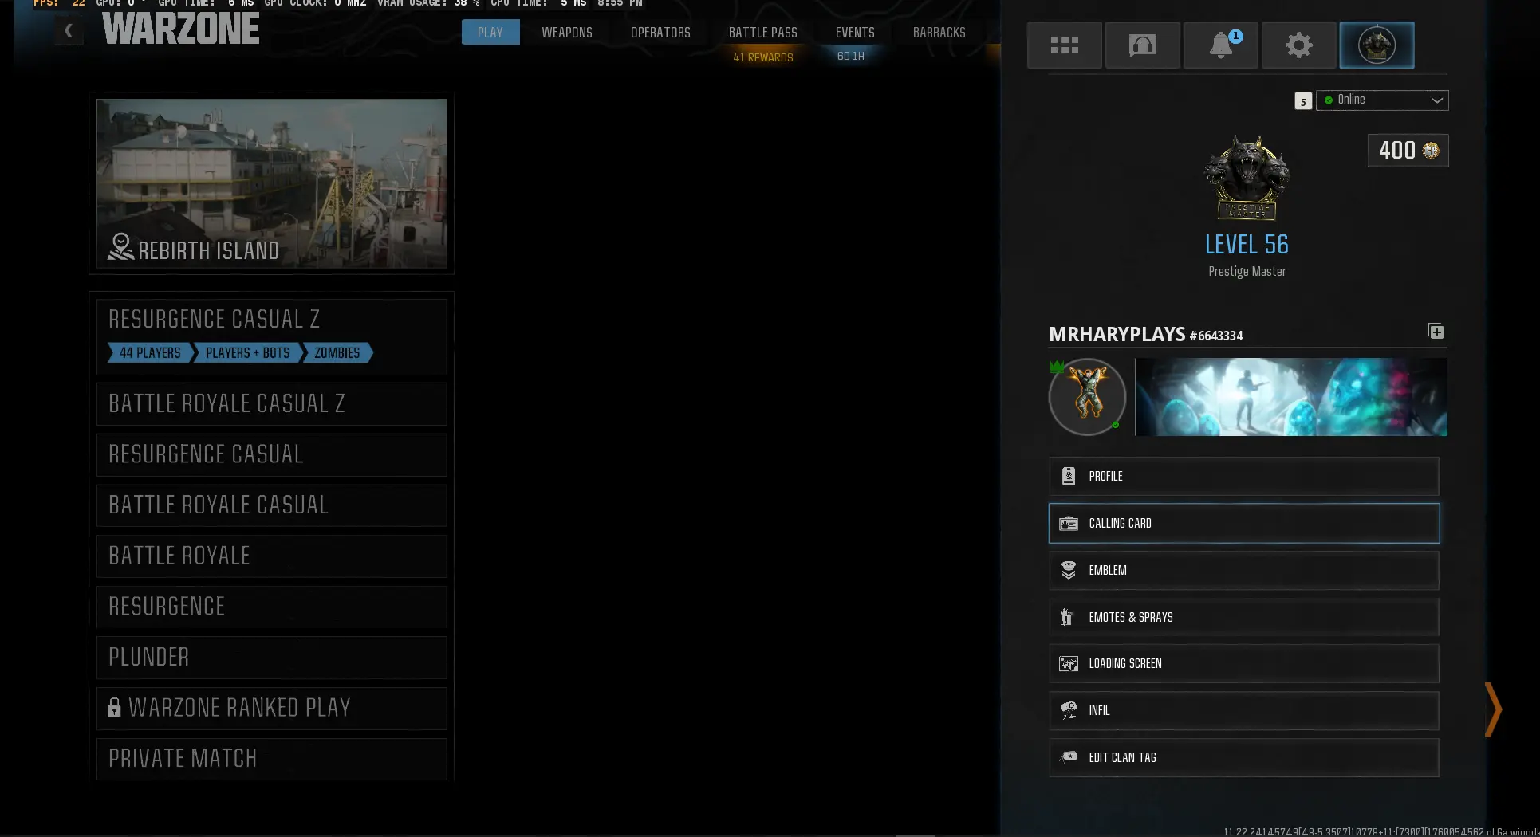Image resolution: width=1540 pixels, height=837 pixels.
Task: Click the back arrow beside Warzone logo
Action: [x=69, y=31]
